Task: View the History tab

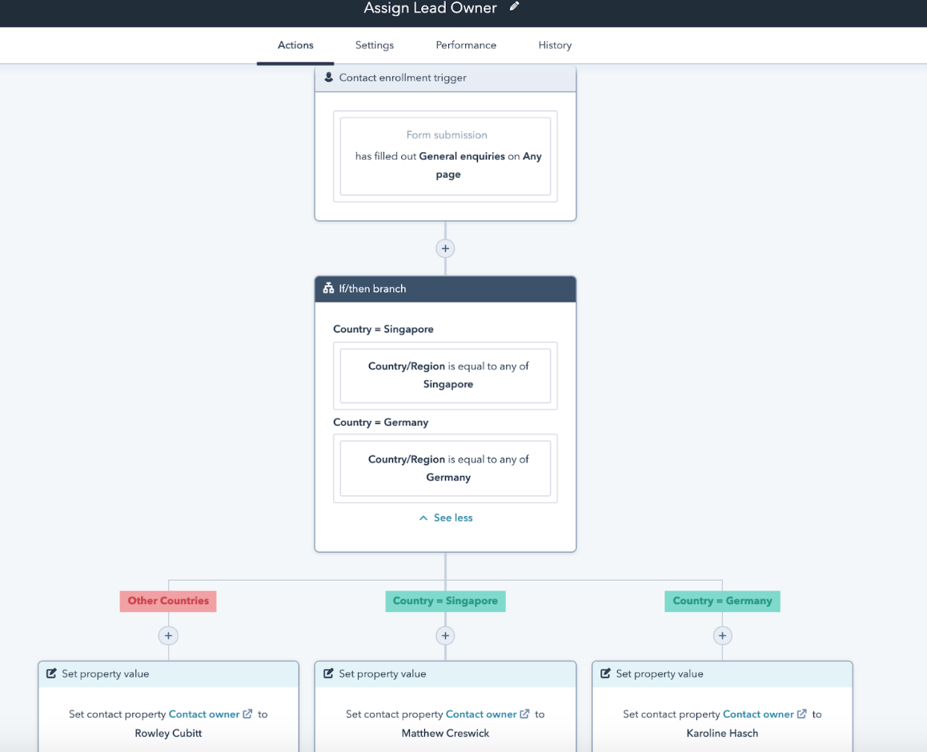Action: 555,45
